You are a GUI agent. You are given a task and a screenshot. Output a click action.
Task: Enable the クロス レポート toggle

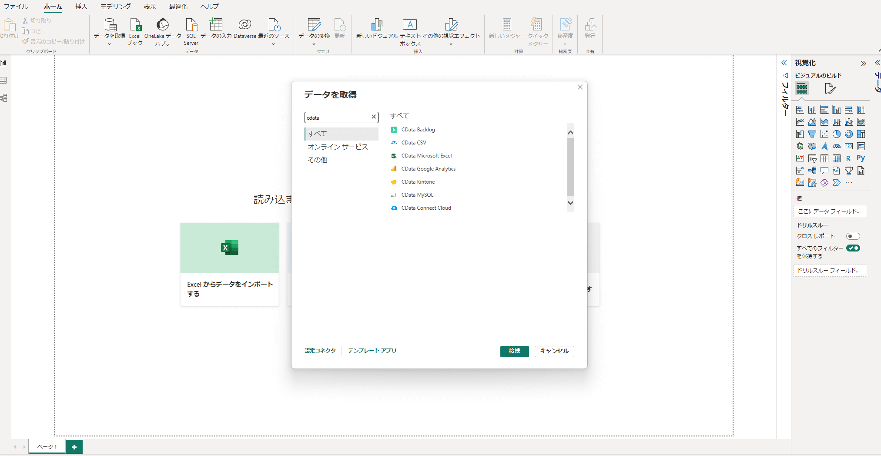coord(853,236)
